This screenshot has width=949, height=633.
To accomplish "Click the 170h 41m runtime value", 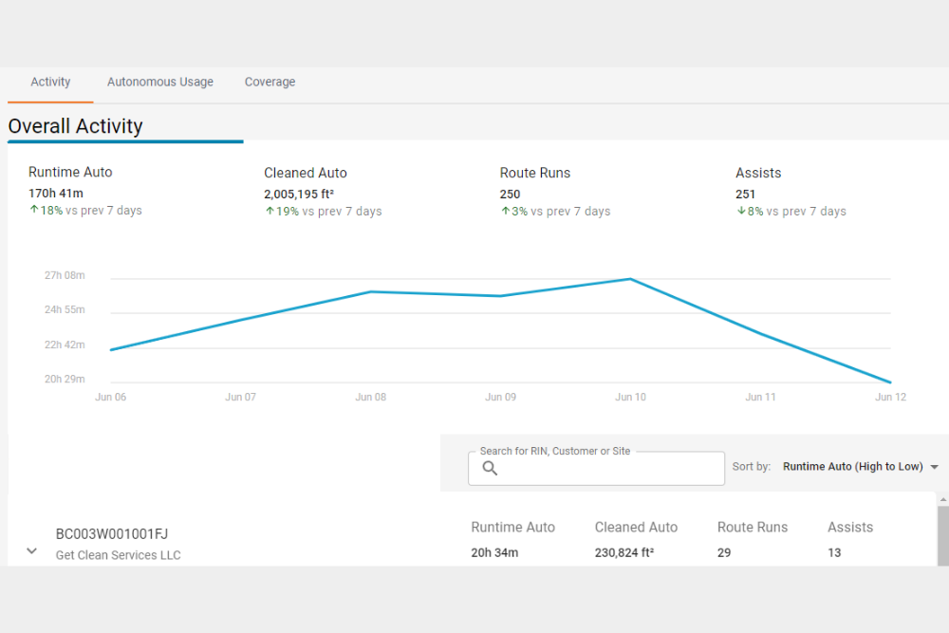I will point(56,194).
